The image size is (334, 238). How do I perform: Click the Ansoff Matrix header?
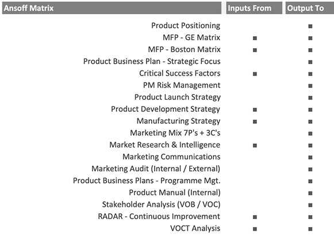click(x=112, y=8)
